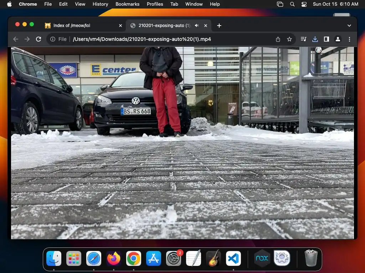Viewport: 365px width, 273px height.
Task: Open Stage Manager windows icon in menu bar
Action: (280, 4)
